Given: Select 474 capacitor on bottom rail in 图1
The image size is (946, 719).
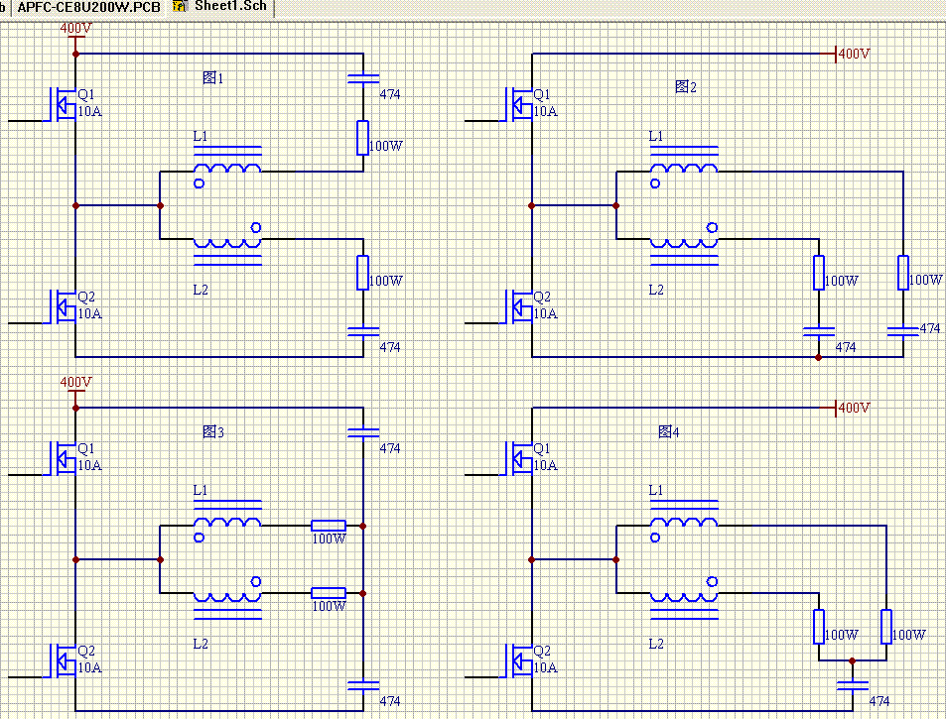Looking at the screenshot, I should [363, 331].
